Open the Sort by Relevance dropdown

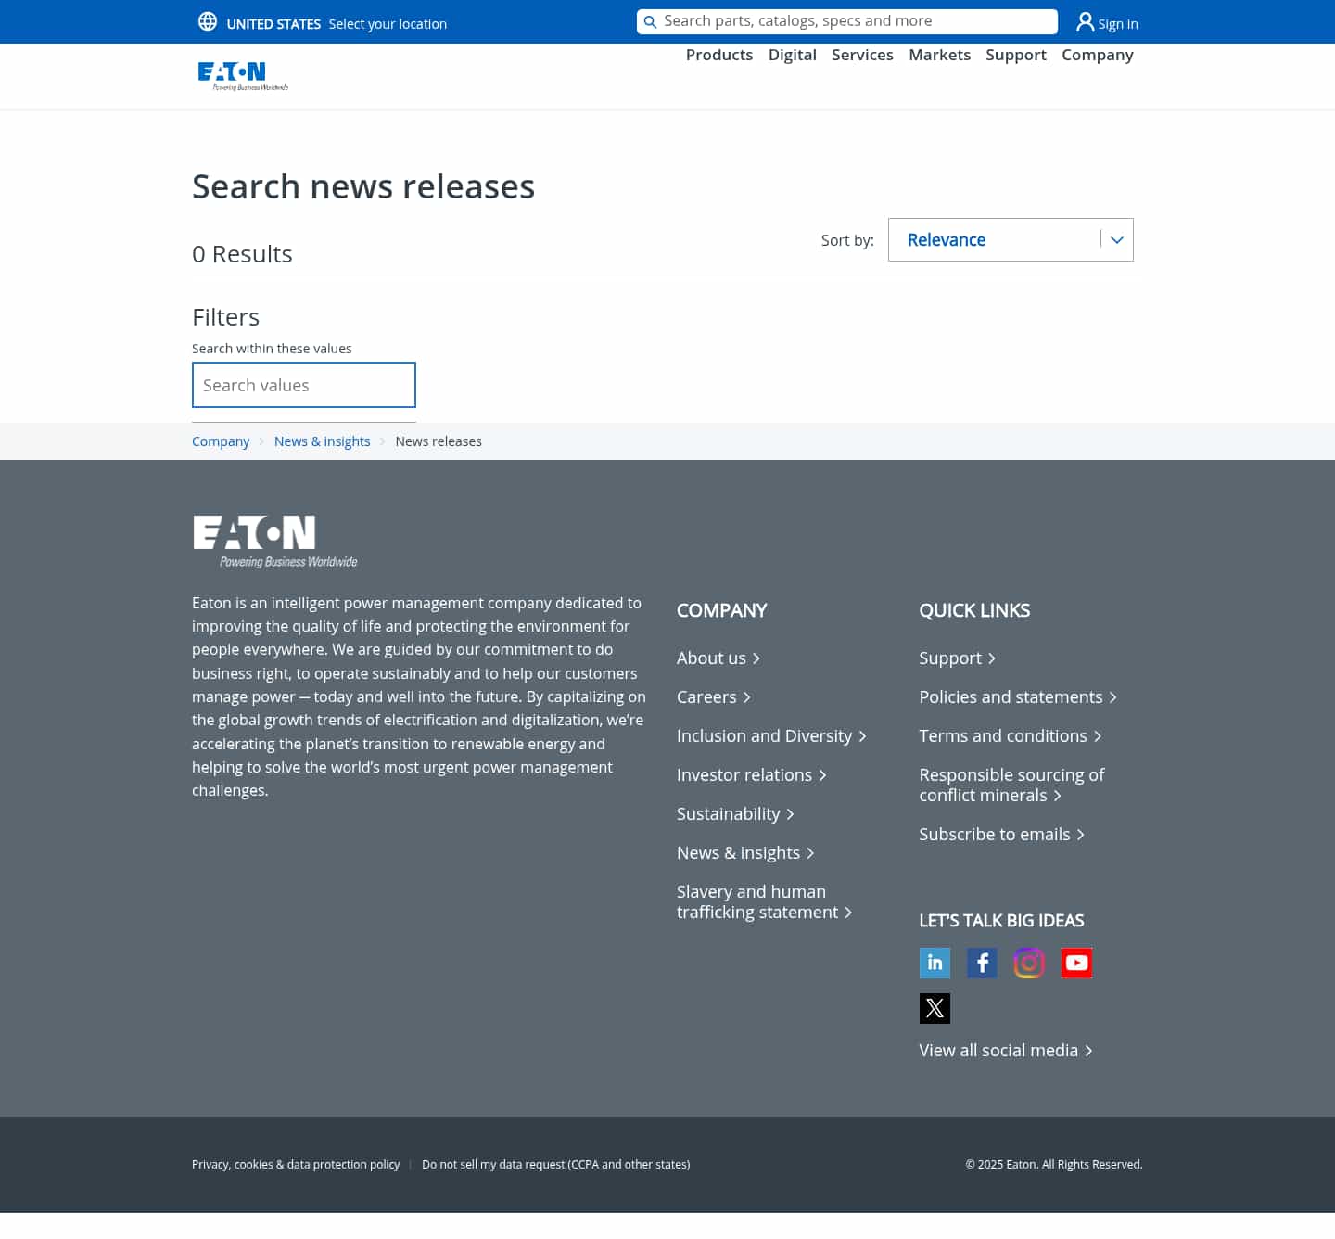click(x=1010, y=239)
